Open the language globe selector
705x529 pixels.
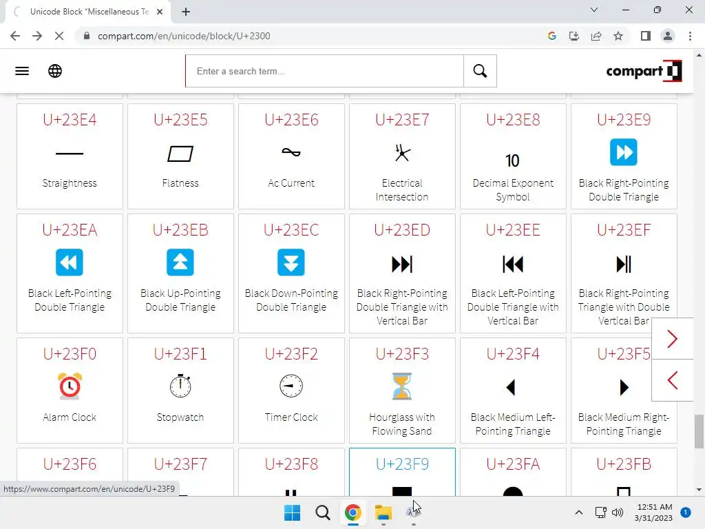(x=55, y=71)
